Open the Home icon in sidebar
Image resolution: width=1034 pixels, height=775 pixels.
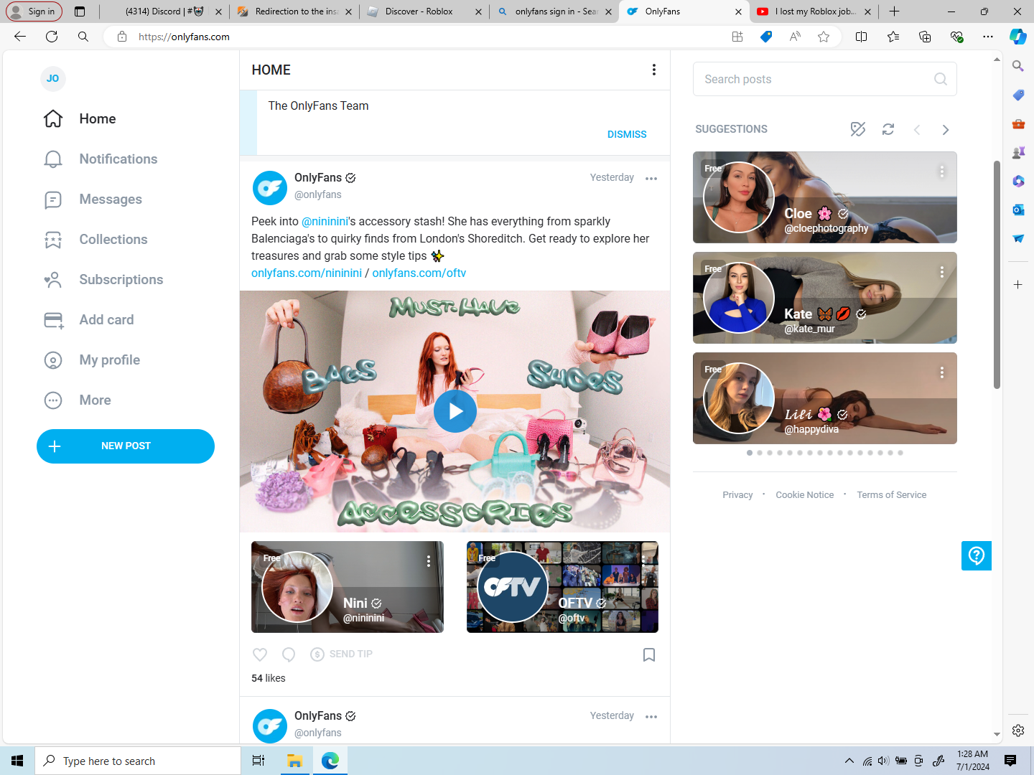point(53,119)
